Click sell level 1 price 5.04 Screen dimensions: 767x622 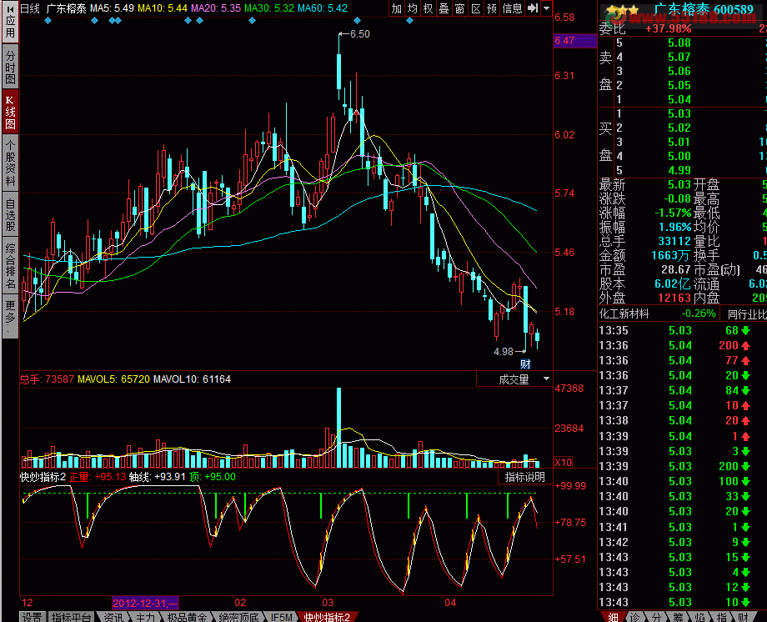[x=679, y=99]
